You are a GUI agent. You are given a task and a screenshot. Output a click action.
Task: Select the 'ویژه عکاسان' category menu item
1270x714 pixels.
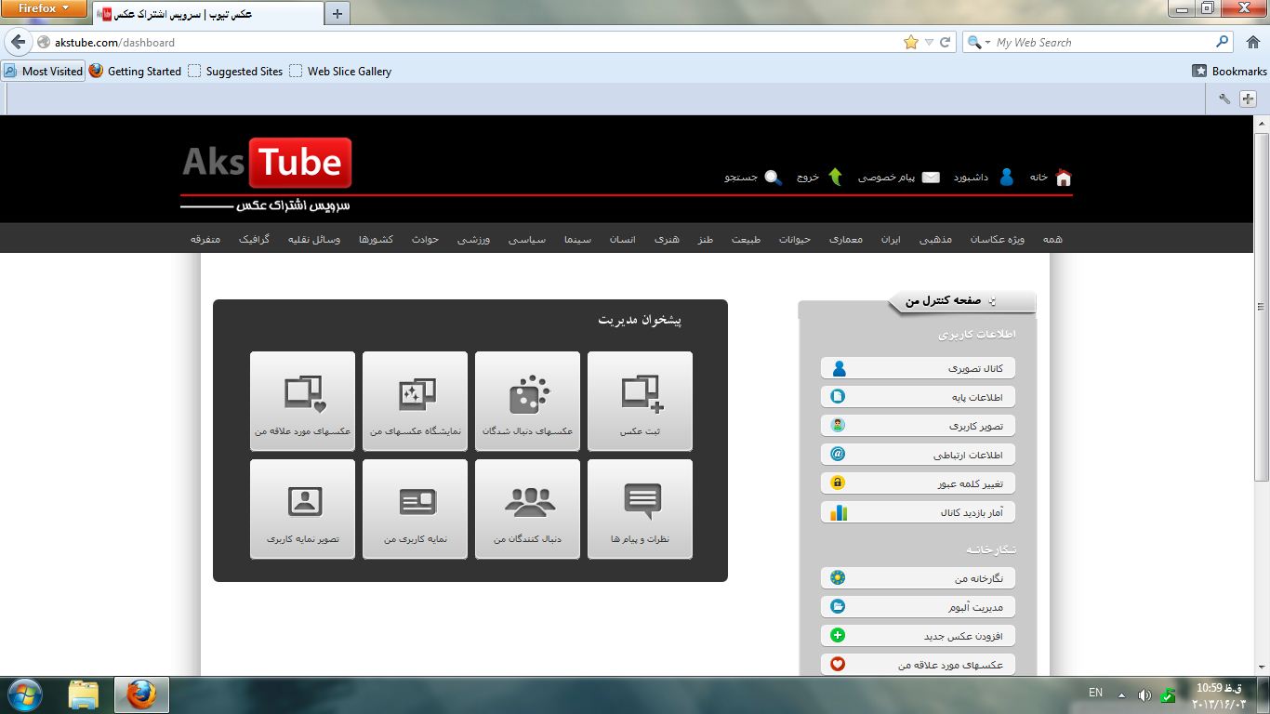[x=997, y=239]
